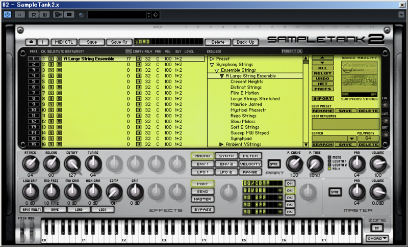Viewport: 408px width, 247px height.
Task: Switch to the MACRO tab
Action: click(202, 156)
